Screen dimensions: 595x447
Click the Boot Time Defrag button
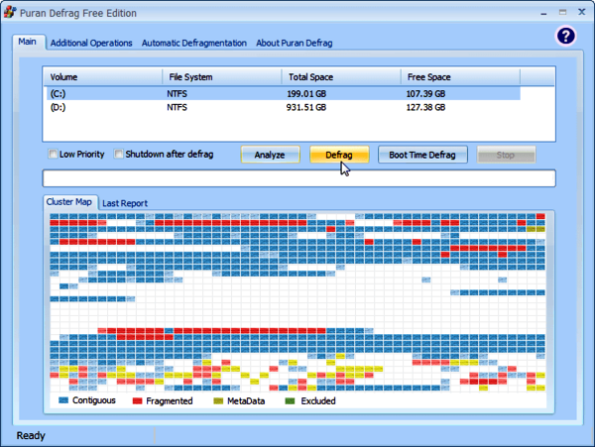(422, 155)
